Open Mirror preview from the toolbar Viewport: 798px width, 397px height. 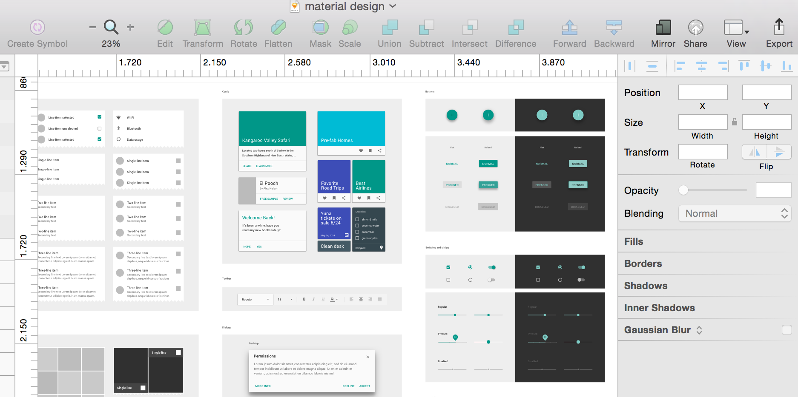click(x=663, y=28)
